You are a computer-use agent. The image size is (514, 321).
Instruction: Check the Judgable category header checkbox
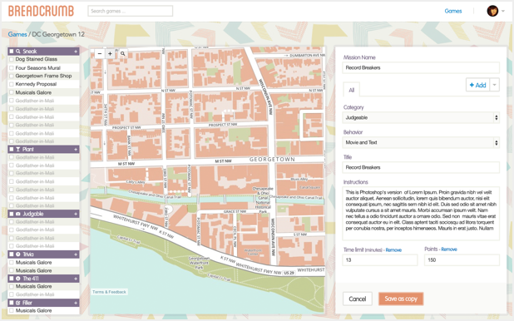(12, 214)
